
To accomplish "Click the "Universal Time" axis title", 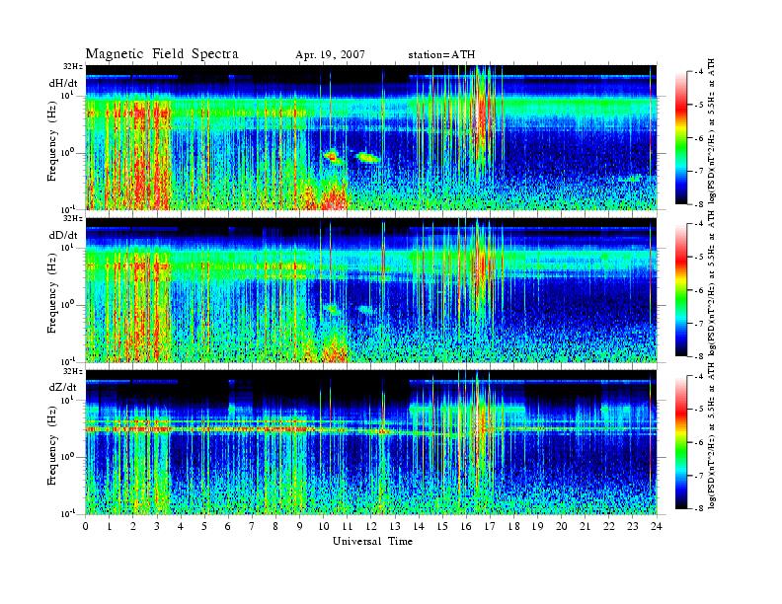I will point(372,541).
